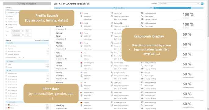Screen dimensions: 209x110
Task: Open the Name column header dropdown arrow
Action: click(114, 8)
